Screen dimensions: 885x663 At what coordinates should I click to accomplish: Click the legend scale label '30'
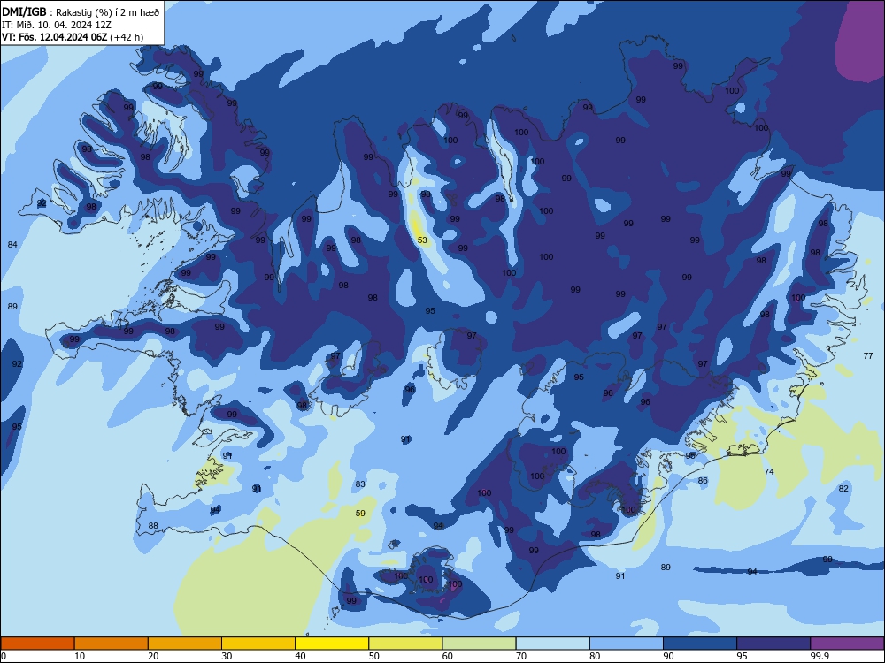tap(227, 656)
